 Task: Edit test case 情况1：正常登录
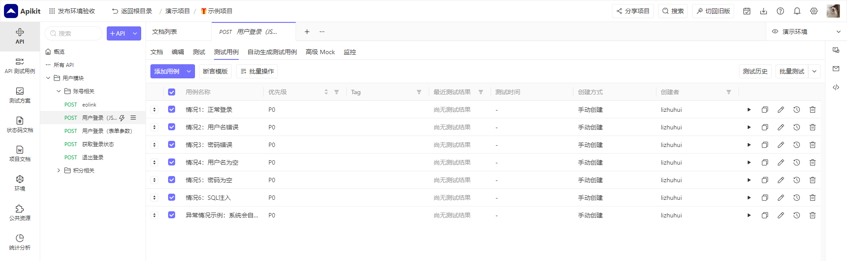780,110
